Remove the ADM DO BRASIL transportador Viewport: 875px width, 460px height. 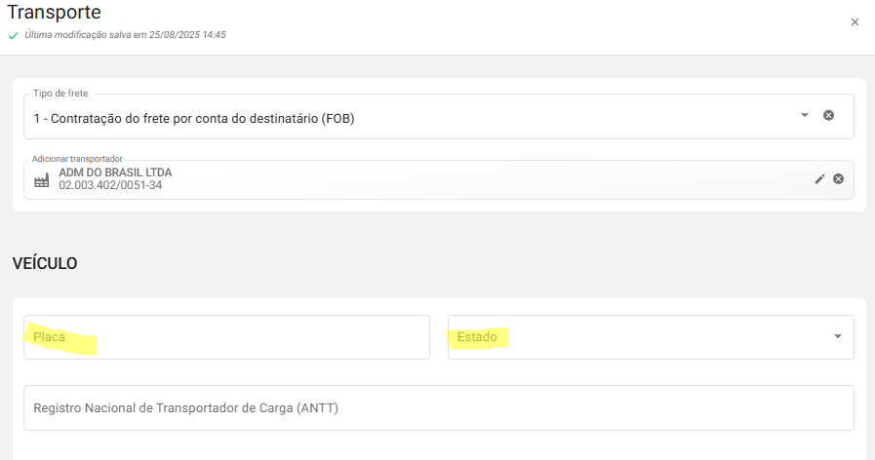point(838,179)
